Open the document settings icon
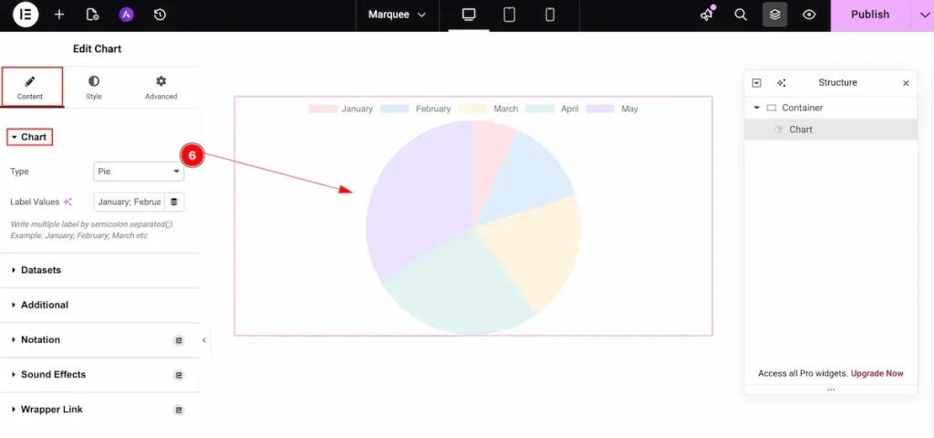Screen dimensions: 934x438 coord(92,16)
